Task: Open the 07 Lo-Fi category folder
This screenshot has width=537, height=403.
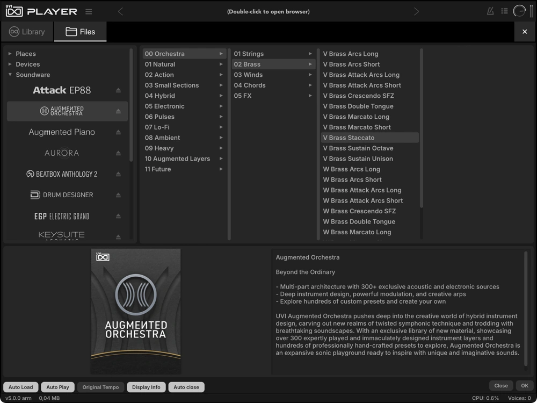Action: 184,127
